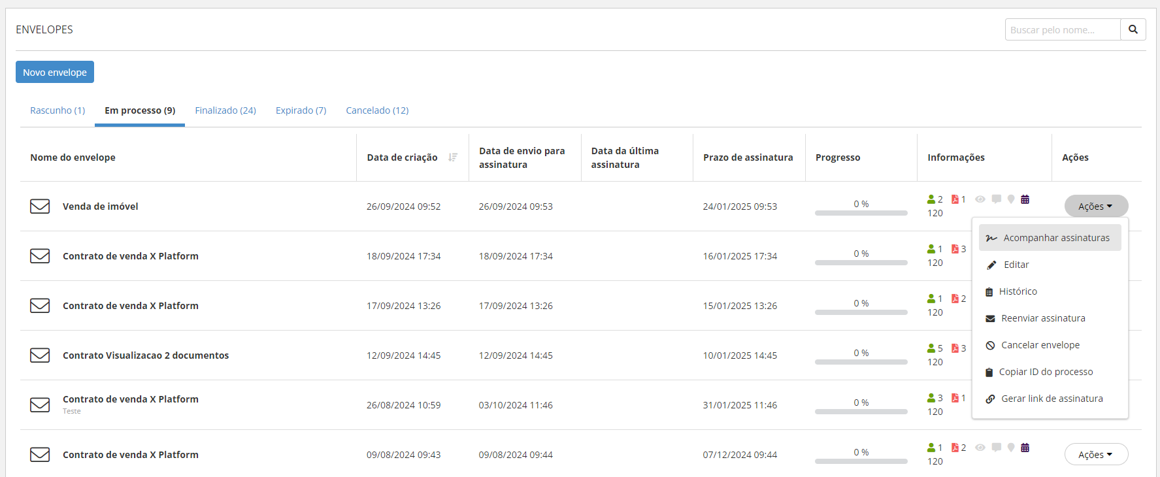Click the eye views icon for Venda de imóvel
Screen dimensions: 1160x477
click(x=980, y=199)
